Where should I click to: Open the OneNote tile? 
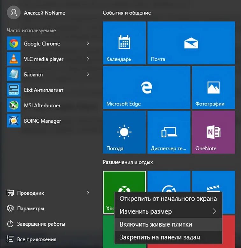(x=214, y=132)
